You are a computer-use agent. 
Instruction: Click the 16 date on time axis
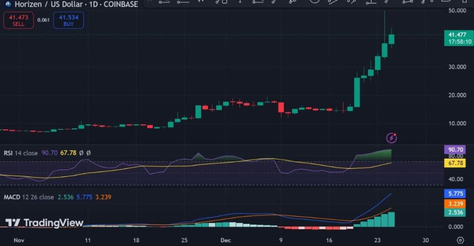329,240
